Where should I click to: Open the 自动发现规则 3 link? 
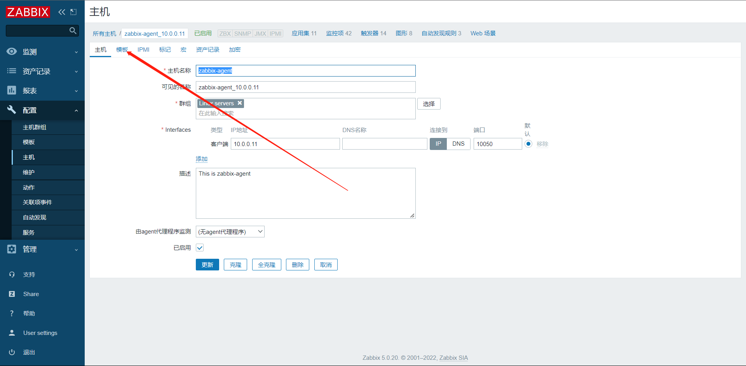coord(441,33)
